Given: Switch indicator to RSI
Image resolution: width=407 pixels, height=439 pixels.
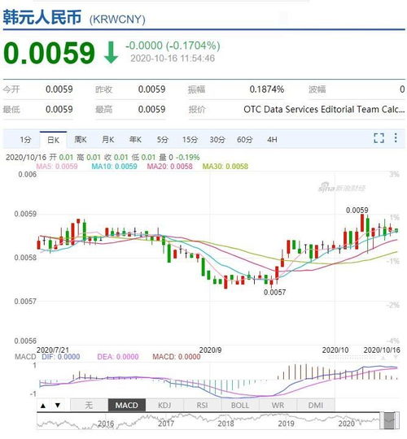Looking at the screenshot, I should (x=203, y=405).
